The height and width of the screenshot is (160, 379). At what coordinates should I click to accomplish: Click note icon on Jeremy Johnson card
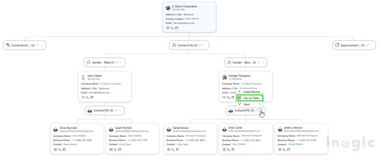pos(289,149)
